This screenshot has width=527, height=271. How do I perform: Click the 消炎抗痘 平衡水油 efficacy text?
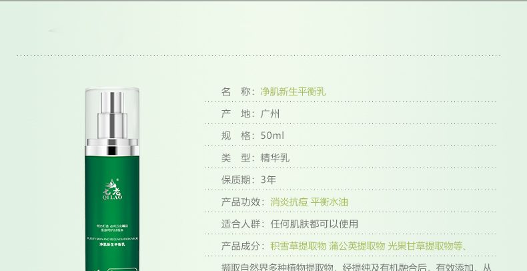310,202
